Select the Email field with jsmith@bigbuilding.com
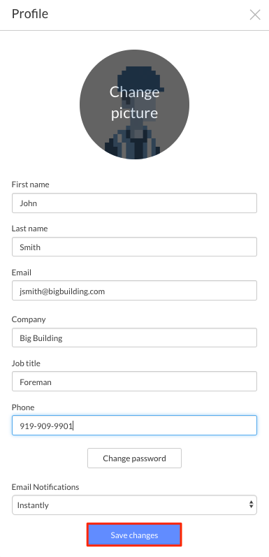This screenshot has width=269, height=557. 134,291
